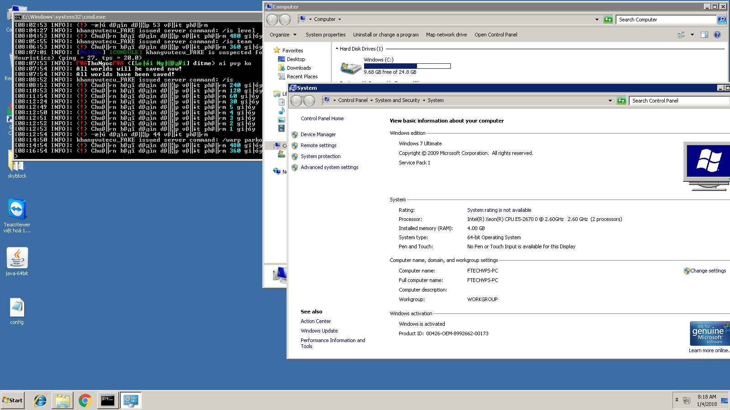Show hidden system tray icons
The width and height of the screenshot is (730, 410).
tap(677, 400)
